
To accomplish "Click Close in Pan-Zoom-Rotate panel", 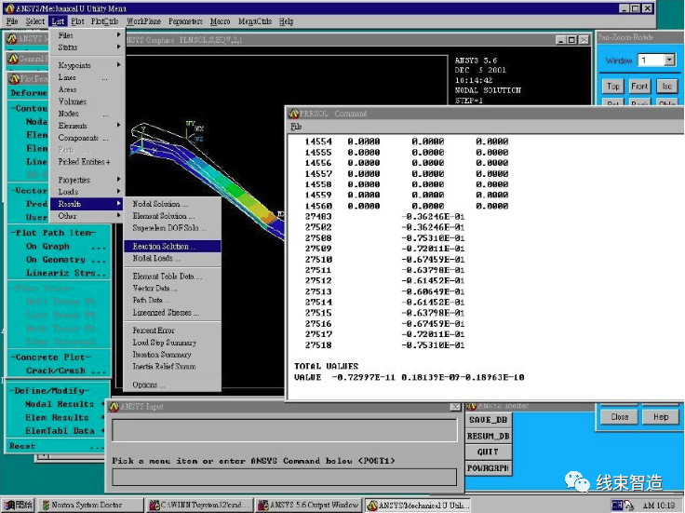I will pyautogui.click(x=620, y=417).
